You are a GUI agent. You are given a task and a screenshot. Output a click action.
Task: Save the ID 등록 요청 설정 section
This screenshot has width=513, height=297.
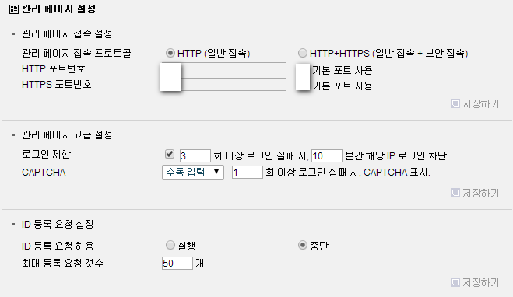click(475, 282)
